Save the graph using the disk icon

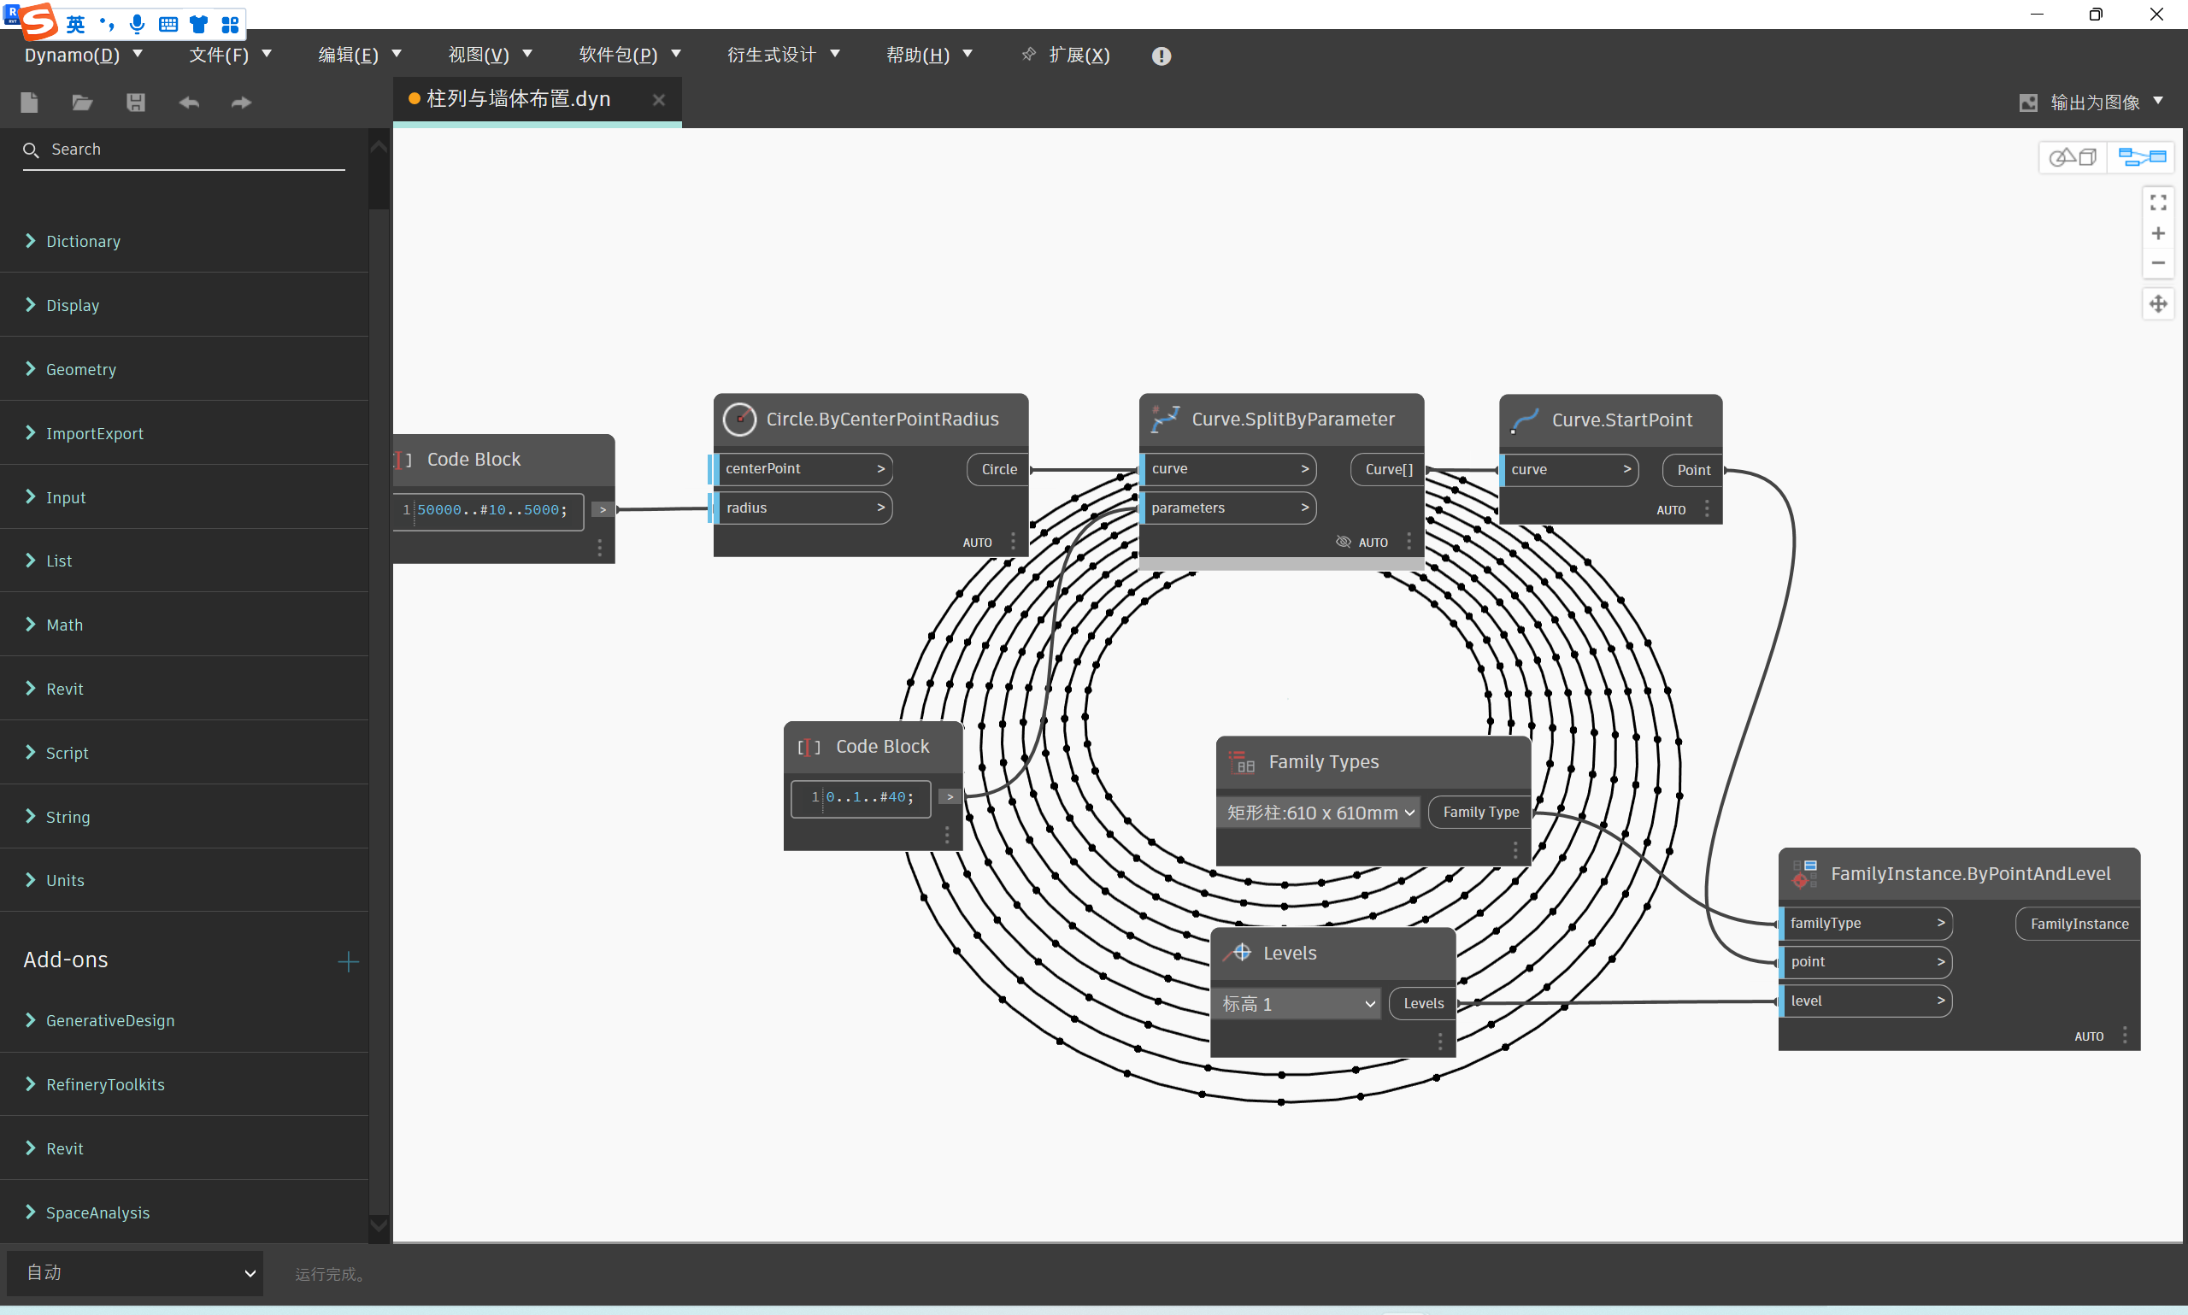point(136,103)
